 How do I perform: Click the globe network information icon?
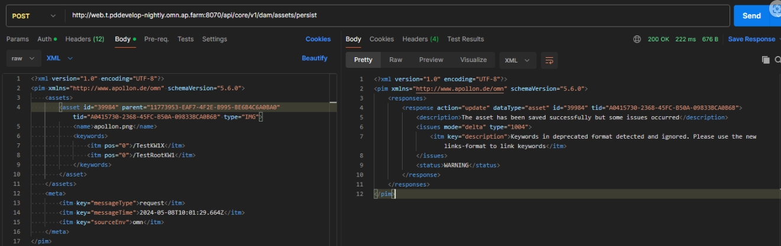[637, 40]
